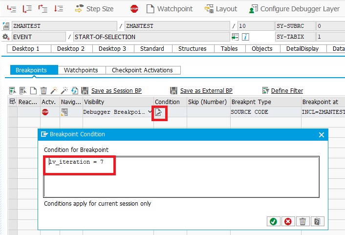This screenshot has width=345, height=235.
Task: Open Configure Debugger Layer
Action: coord(294,9)
